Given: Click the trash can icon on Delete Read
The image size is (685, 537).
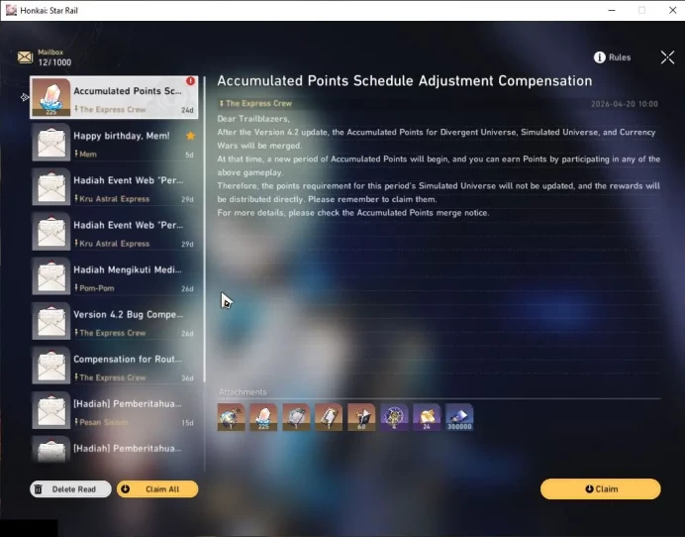Looking at the screenshot, I should pos(38,488).
